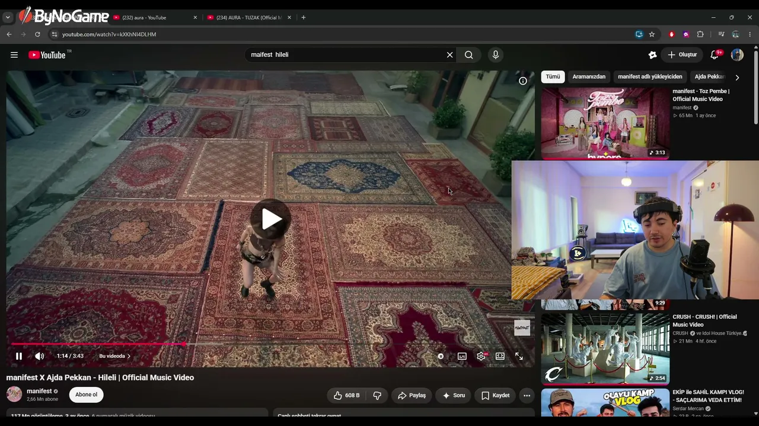Open the Chrome three-dot menu
The height and width of the screenshot is (426, 759).
750,34
